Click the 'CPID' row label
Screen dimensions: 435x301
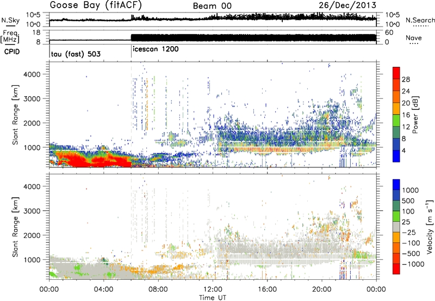(12, 52)
